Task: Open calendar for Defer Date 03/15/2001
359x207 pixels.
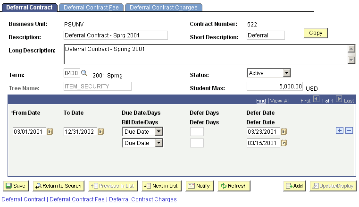Action: click(284, 143)
